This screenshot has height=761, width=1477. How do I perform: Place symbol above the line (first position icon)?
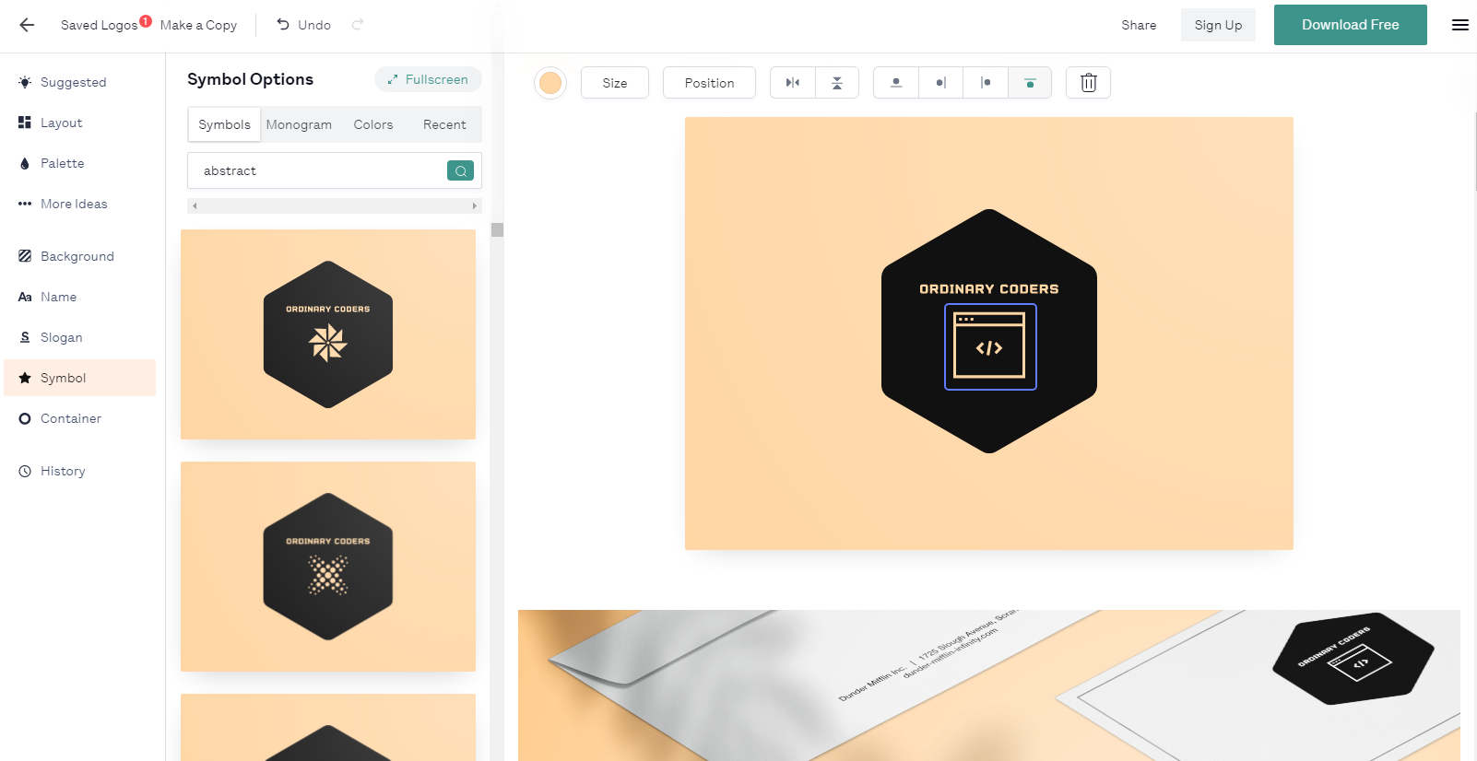896,83
